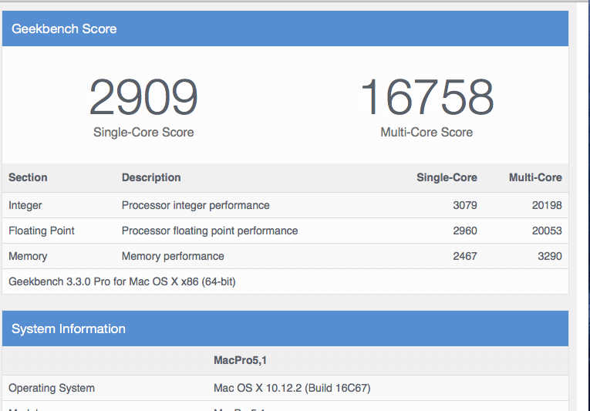Select the Integer row label
Image resolution: width=590 pixels, height=411 pixels.
25,205
